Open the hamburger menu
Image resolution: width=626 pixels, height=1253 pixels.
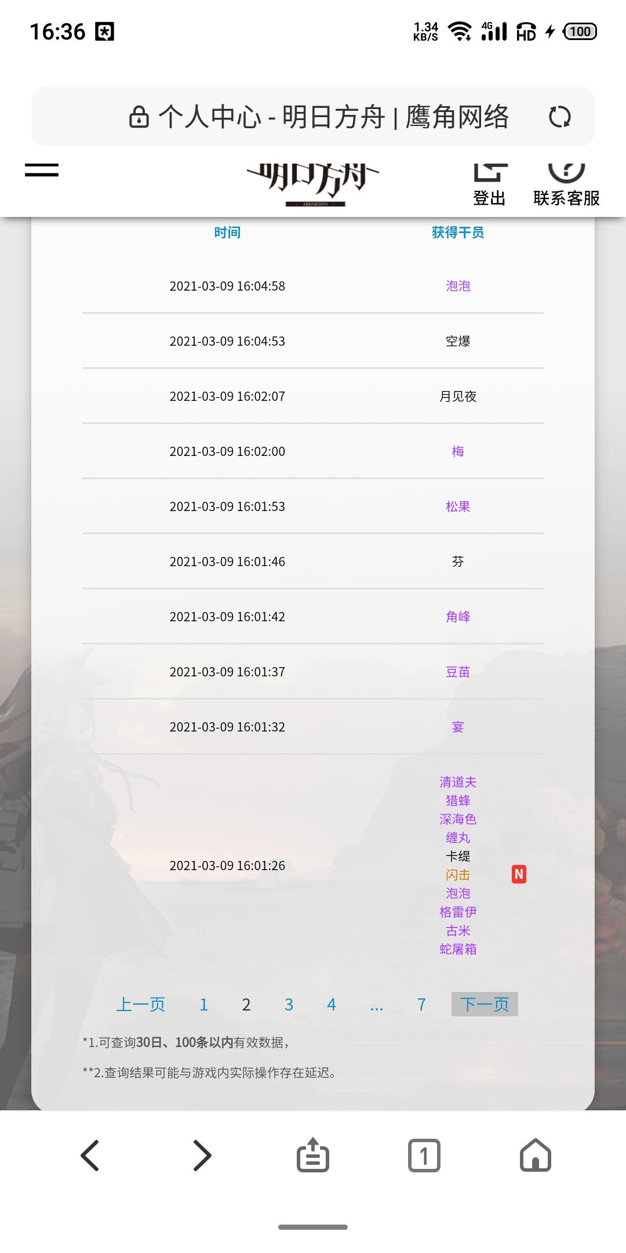click(x=42, y=170)
